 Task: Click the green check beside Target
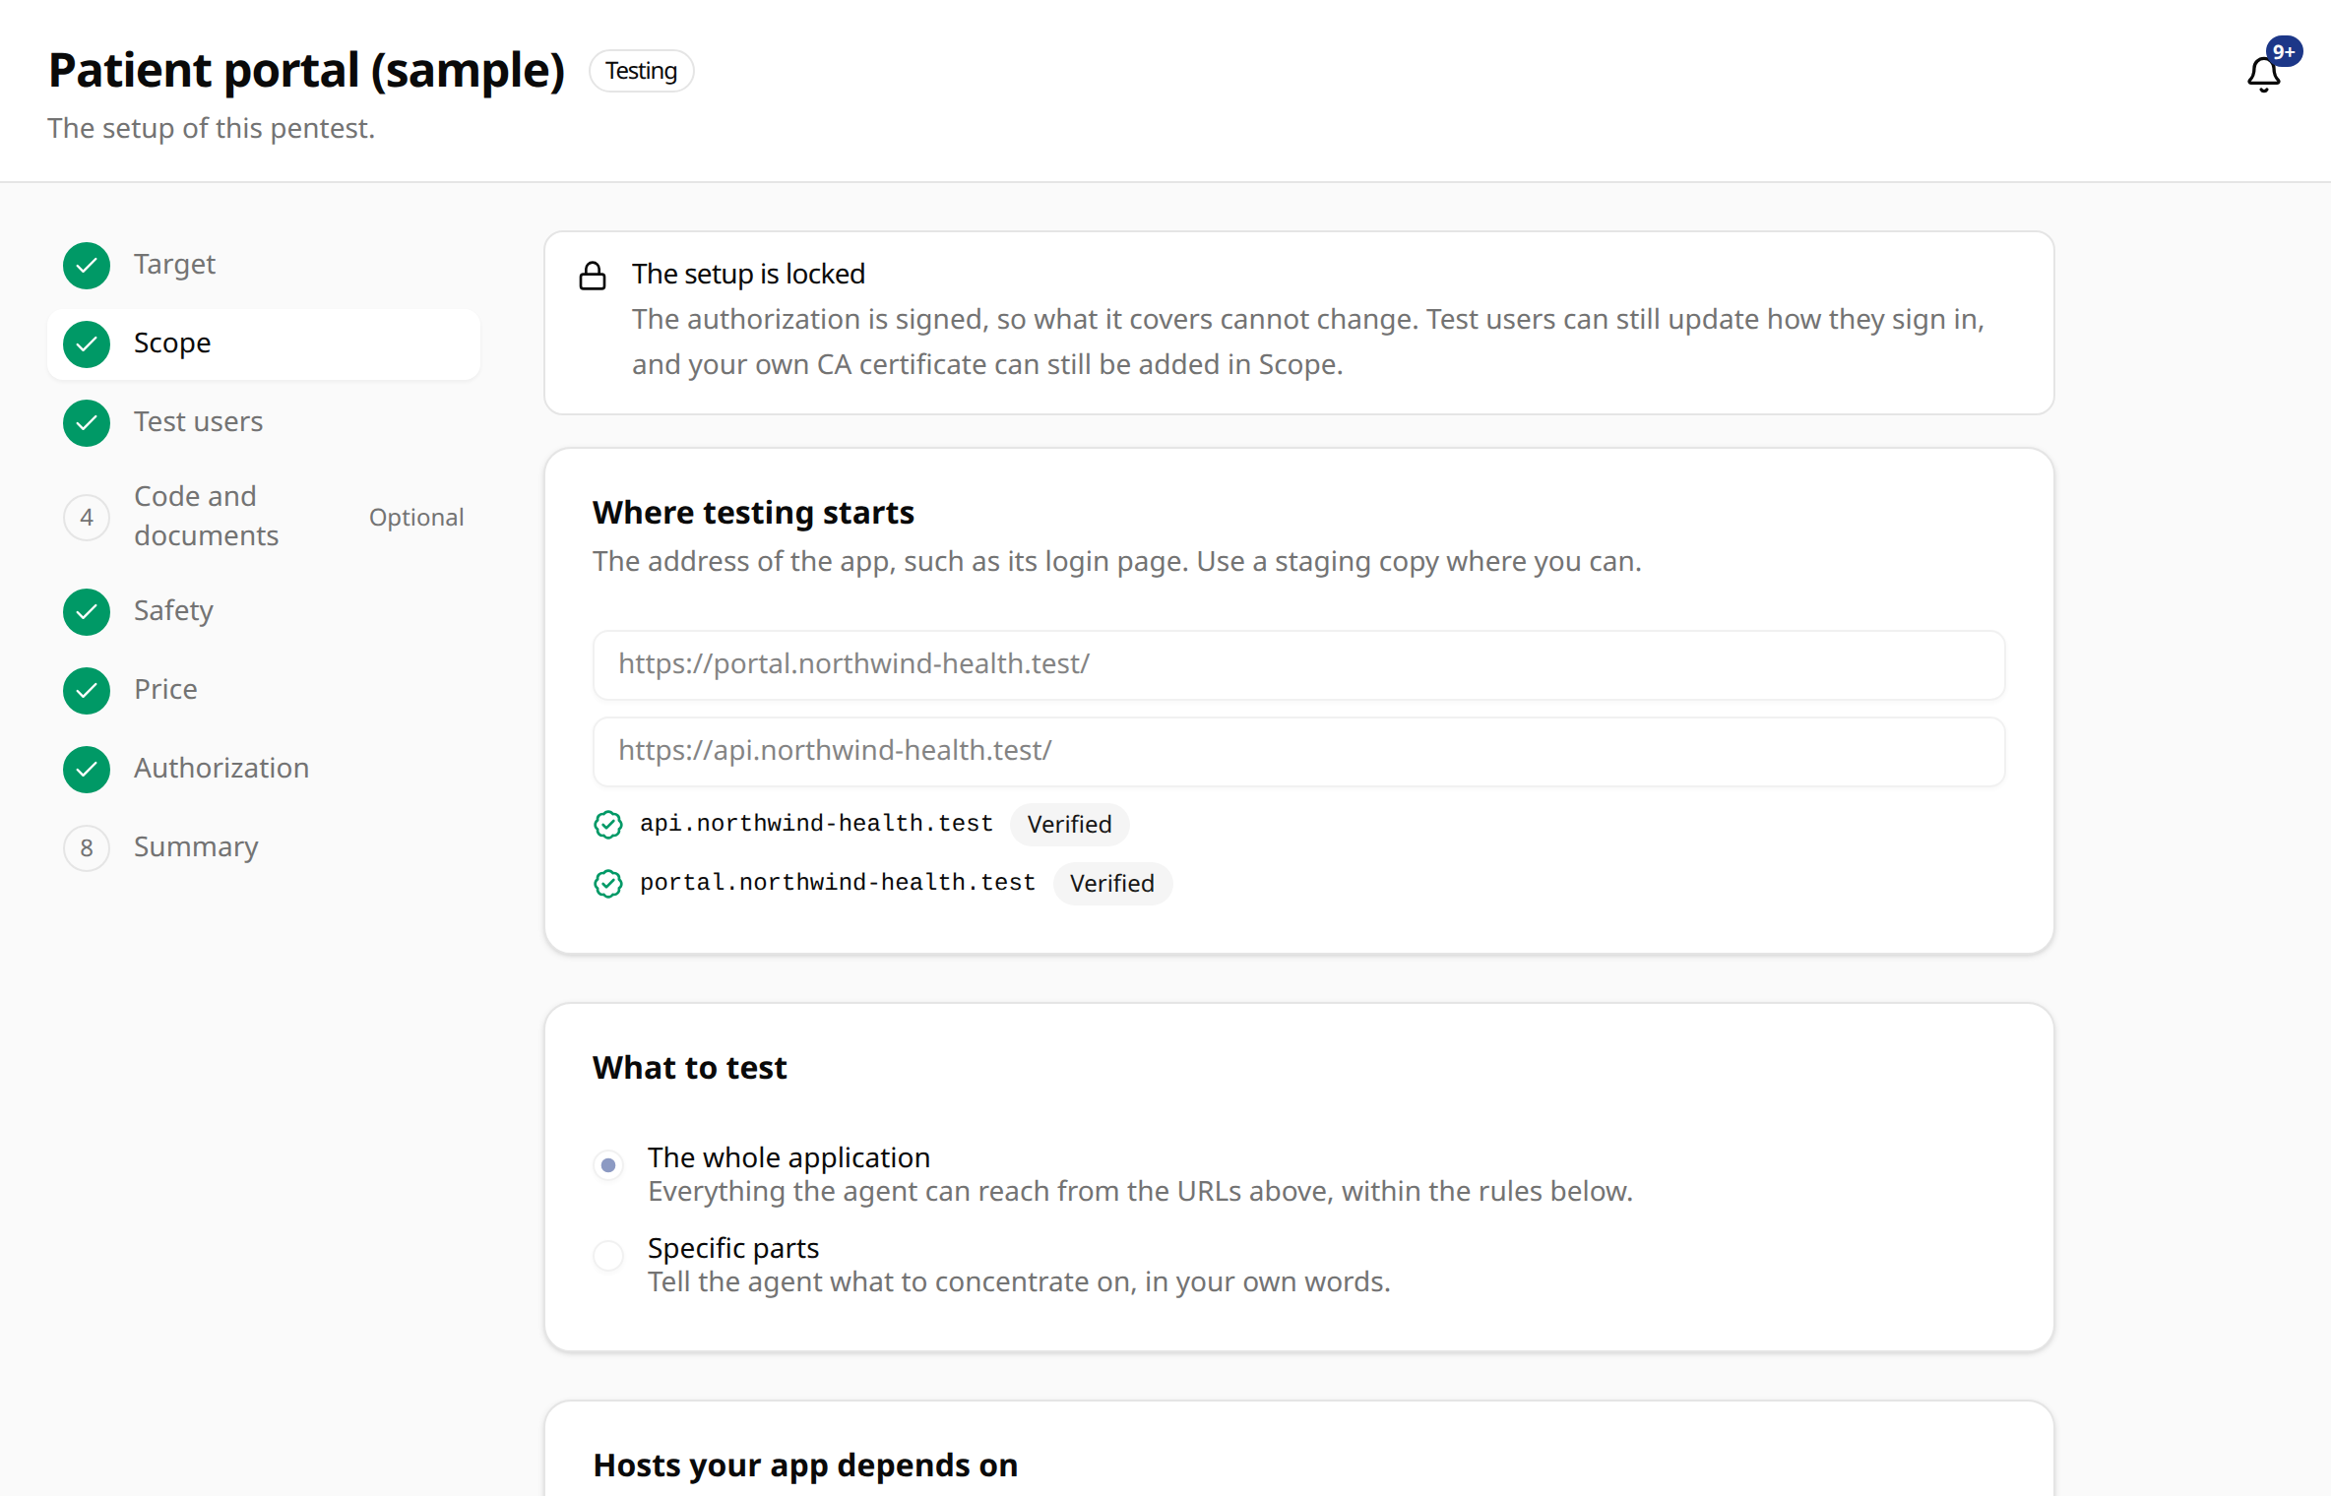point(87,265)
